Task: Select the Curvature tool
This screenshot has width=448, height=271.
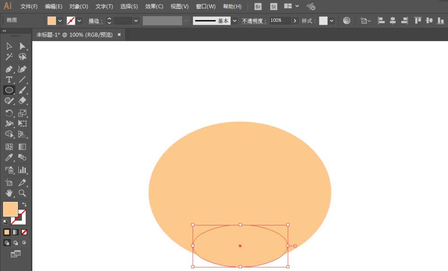Action: (22, 69)
